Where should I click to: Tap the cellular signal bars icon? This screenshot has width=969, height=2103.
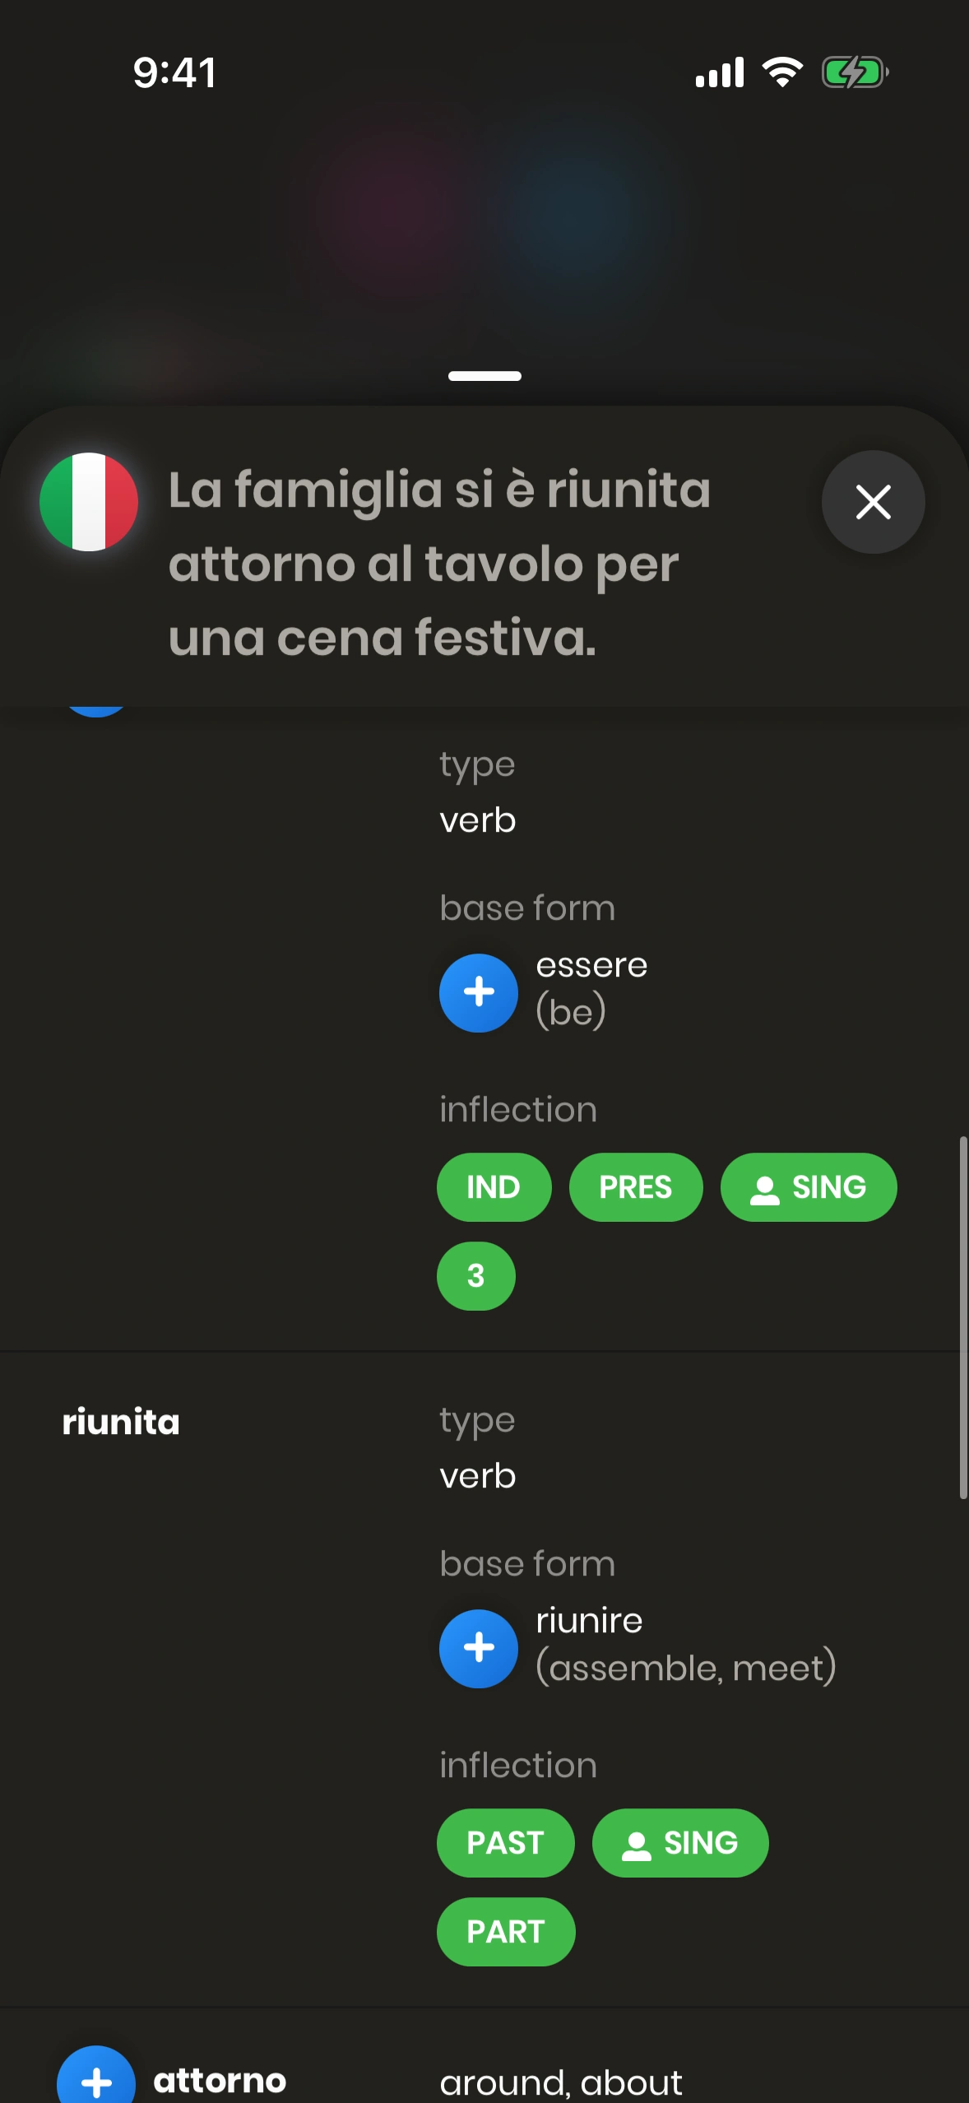pos(720,72)
